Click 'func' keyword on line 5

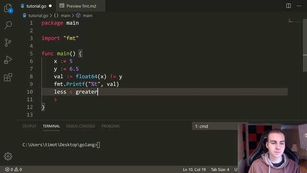point(47,53)
